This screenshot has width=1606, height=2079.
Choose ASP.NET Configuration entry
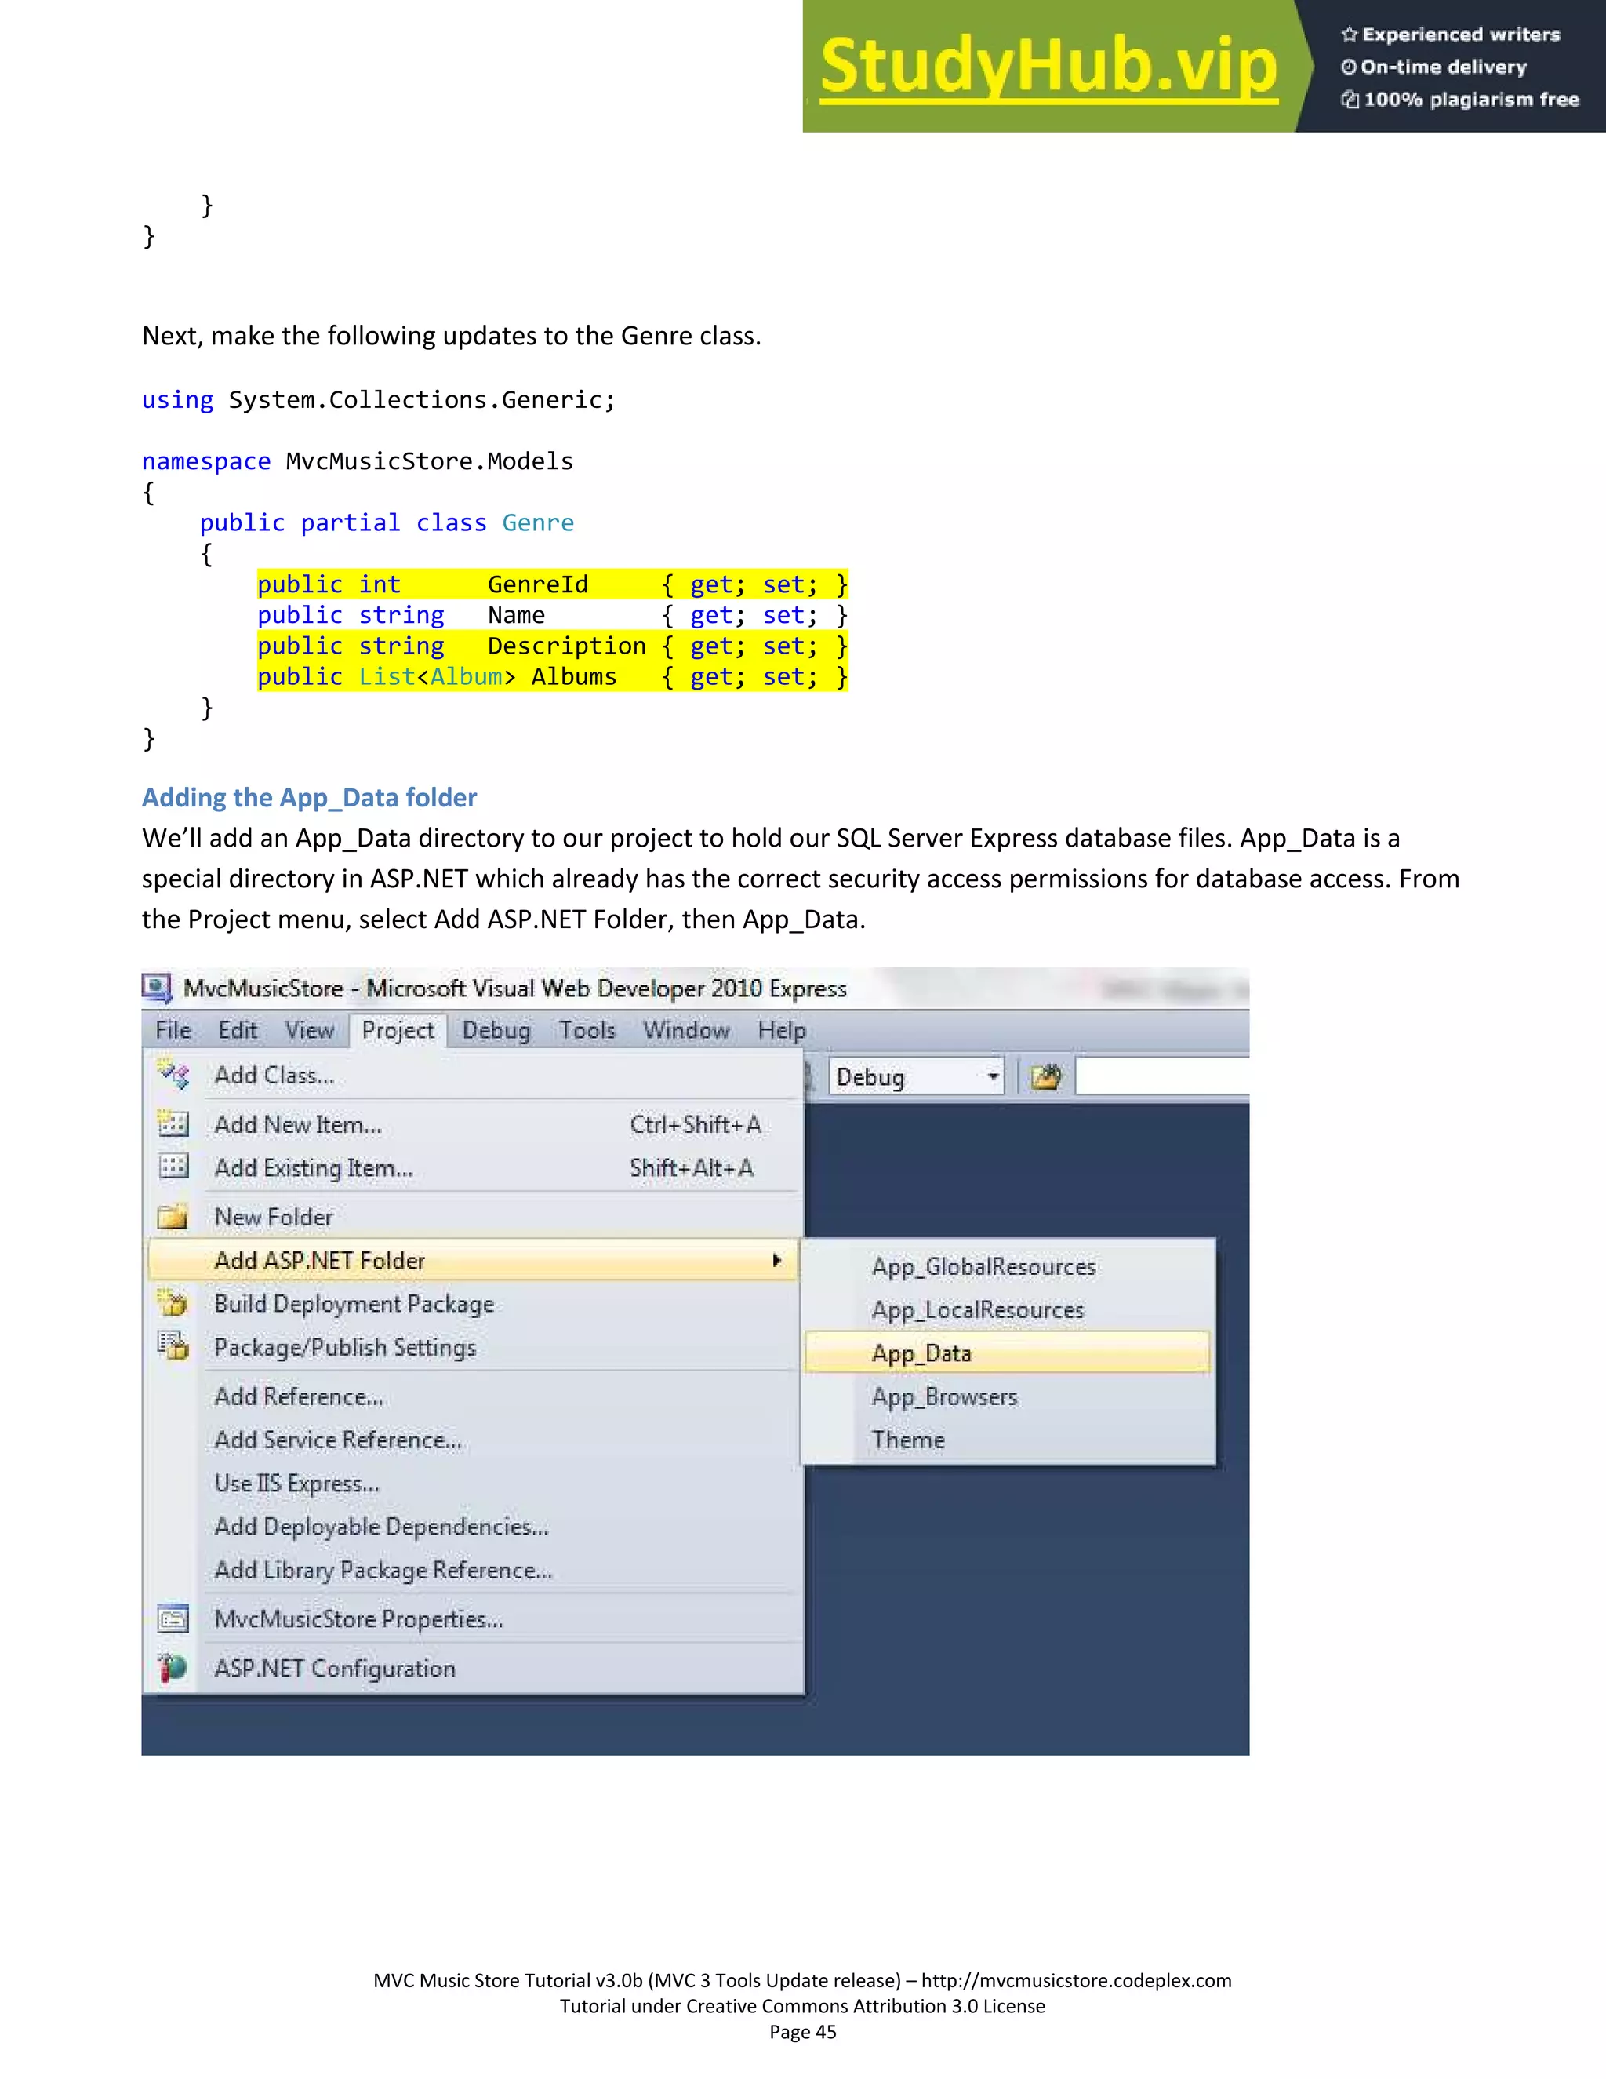(x=473, y=1668)
